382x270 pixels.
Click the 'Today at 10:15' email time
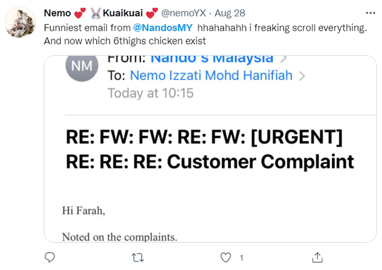[150, 93]
